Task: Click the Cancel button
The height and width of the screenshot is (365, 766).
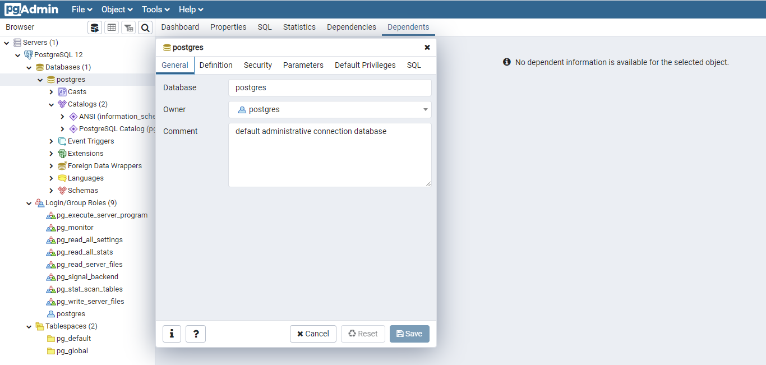Action: 313,334
